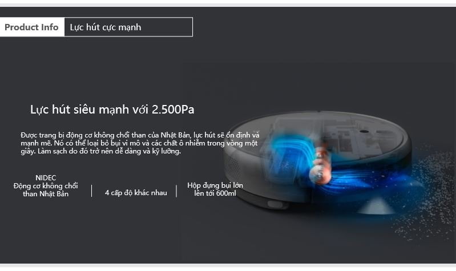This screenshot has height=271, width=456.
Task: Click the oval bumper button on robot front
Action: 275,204
